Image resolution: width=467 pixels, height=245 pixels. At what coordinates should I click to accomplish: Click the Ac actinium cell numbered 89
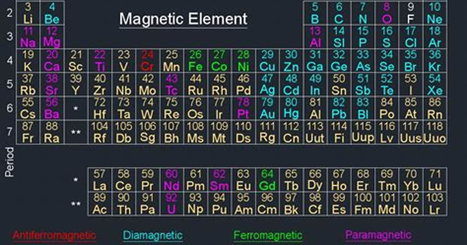coord(100,204)
